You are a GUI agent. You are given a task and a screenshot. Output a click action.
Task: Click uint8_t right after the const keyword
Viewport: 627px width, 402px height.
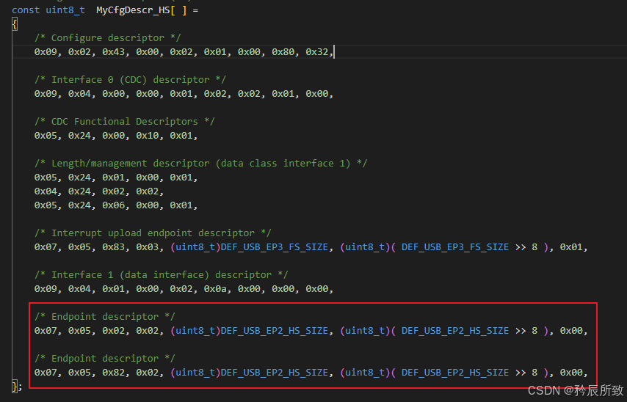click(x=65, y=10)
